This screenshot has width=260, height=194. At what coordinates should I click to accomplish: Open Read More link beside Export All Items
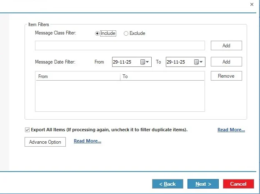tap(231, 130)
